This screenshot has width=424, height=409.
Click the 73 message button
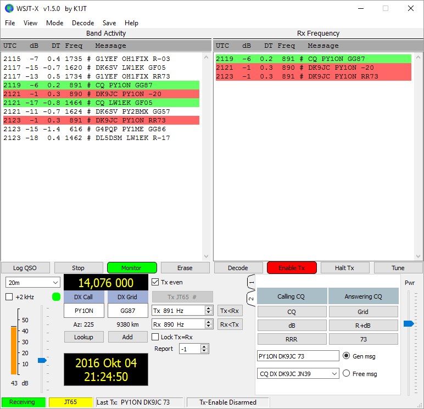click(x=364, y=339)
